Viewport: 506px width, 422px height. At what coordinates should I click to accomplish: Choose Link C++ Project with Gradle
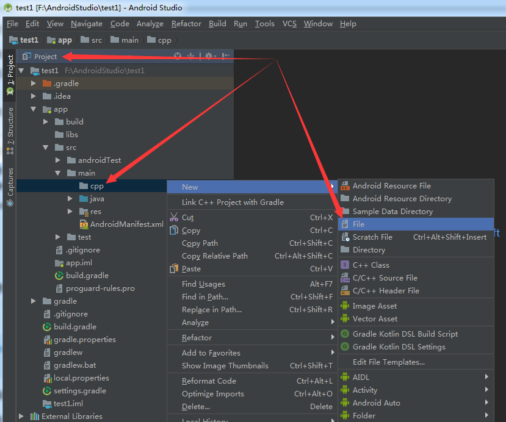[252, 202]
